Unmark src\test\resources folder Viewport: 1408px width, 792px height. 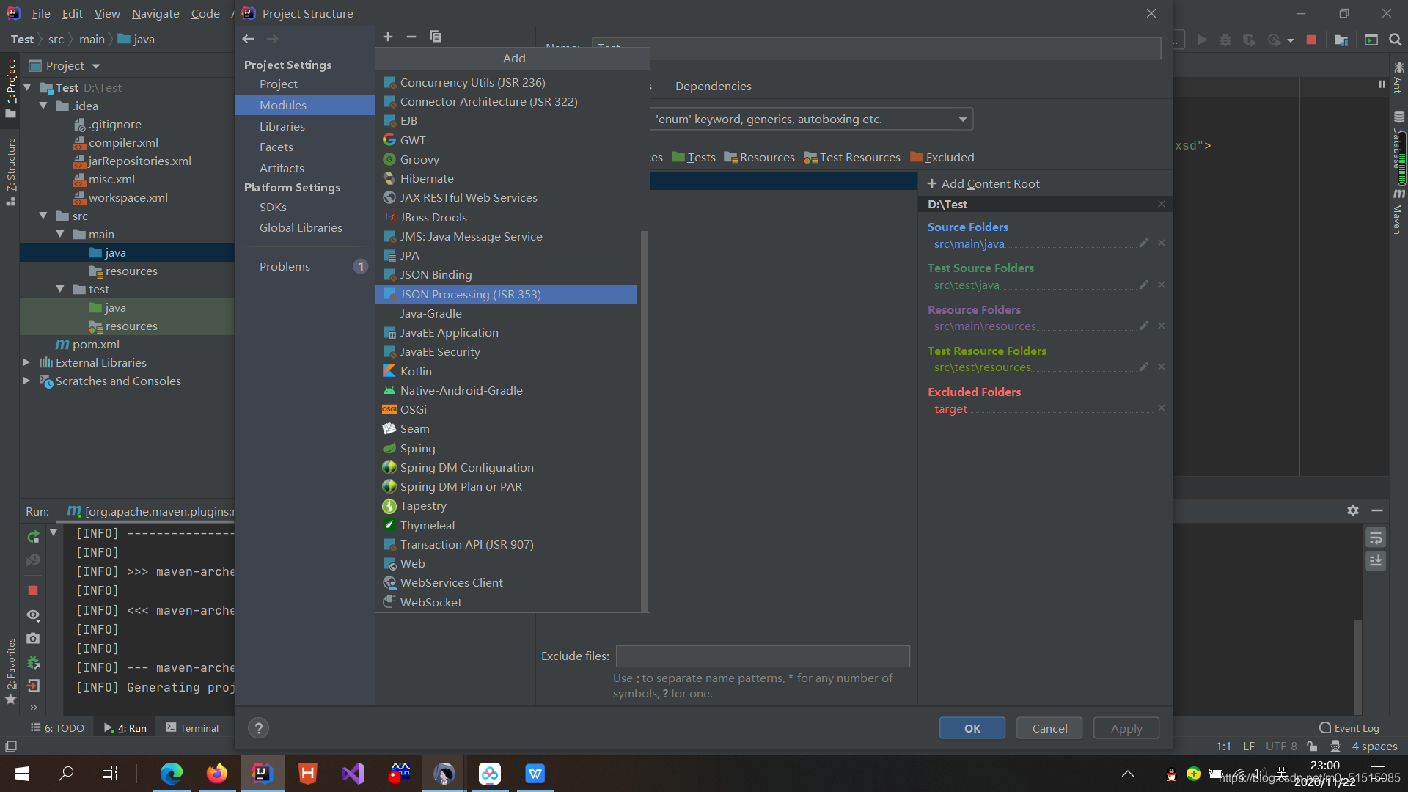1162,367
